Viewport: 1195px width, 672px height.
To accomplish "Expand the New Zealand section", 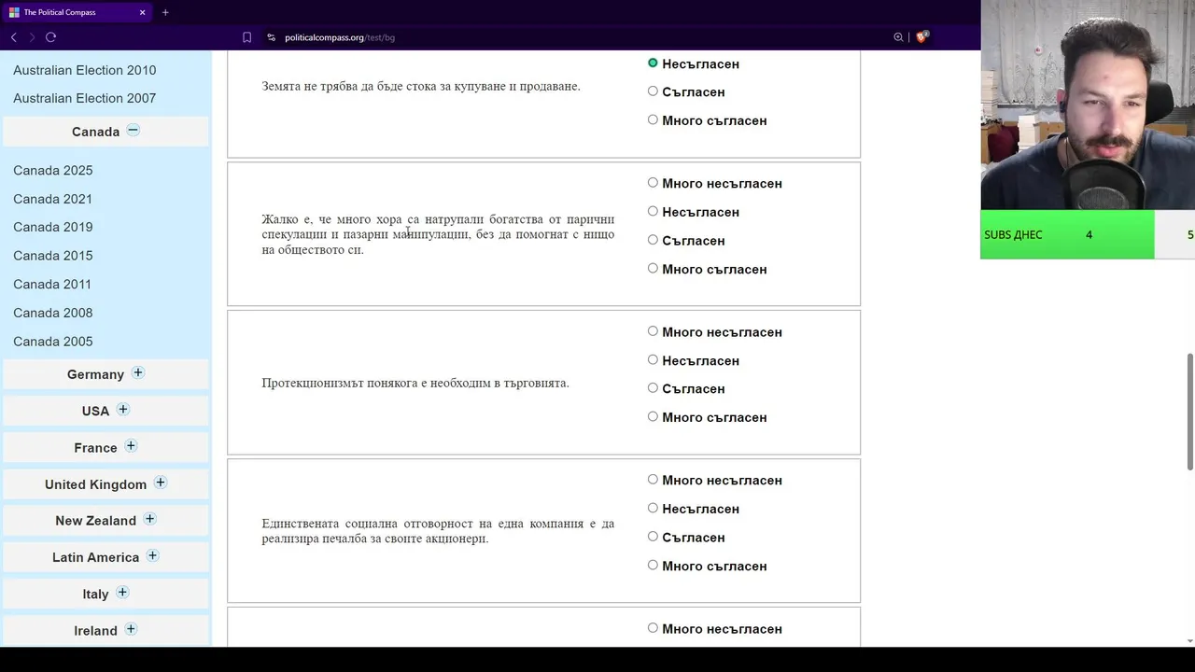I will pyautogui.click(x=149, y=519).
